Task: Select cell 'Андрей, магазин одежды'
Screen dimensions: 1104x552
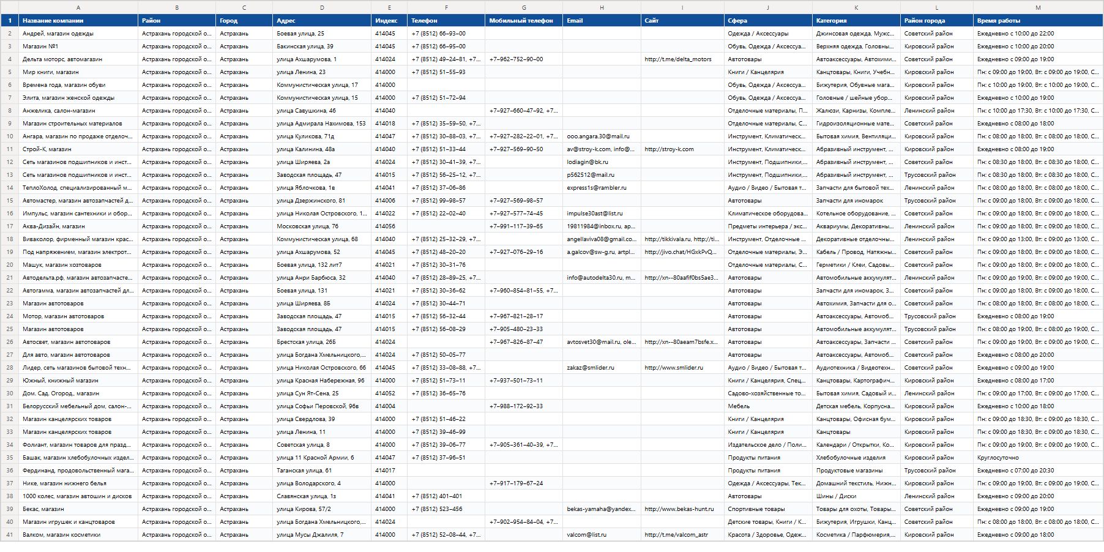Action: 78,34
